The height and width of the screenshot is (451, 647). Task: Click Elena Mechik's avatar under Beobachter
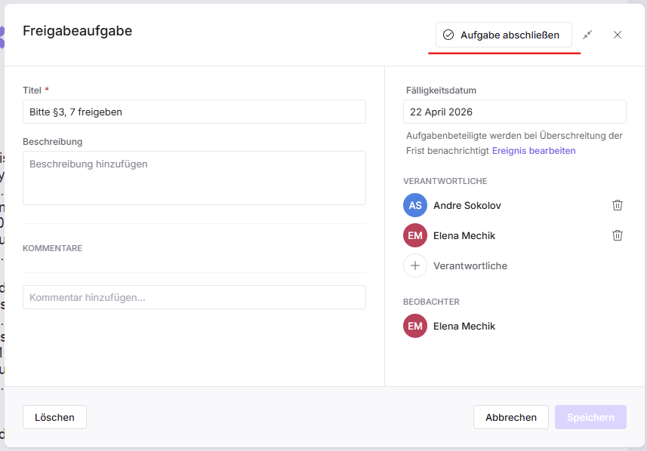coord(415,326)
